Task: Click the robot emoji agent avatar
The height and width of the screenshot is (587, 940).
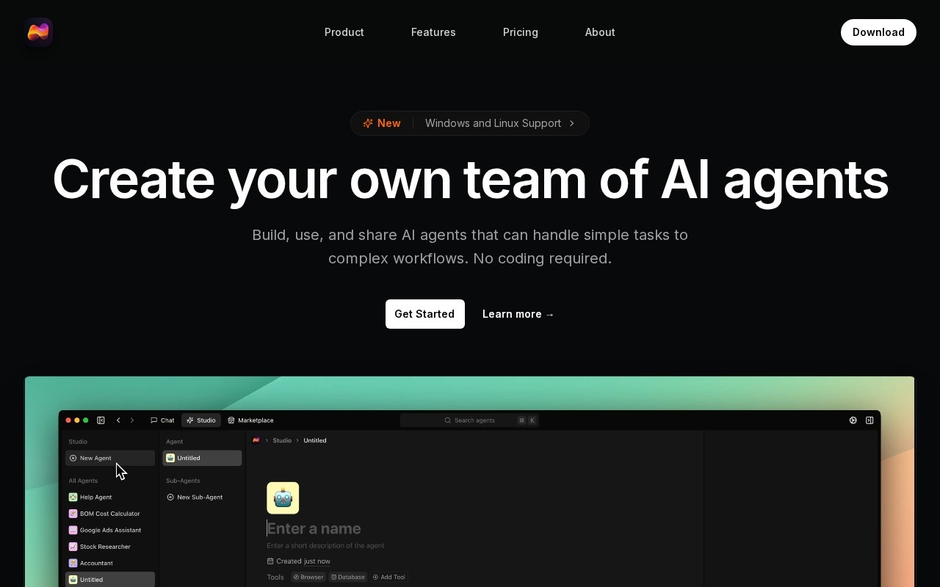Action: click(283, 498)
